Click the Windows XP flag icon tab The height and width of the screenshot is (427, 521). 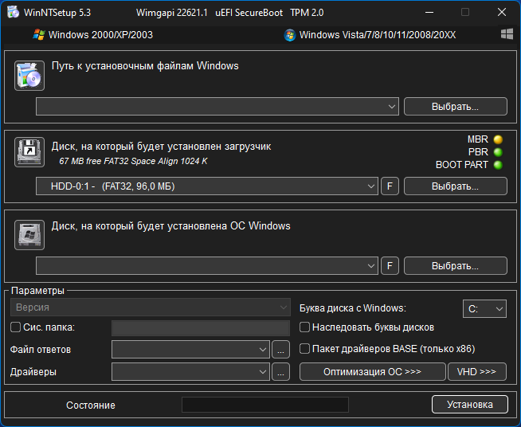tap(38, 34)
